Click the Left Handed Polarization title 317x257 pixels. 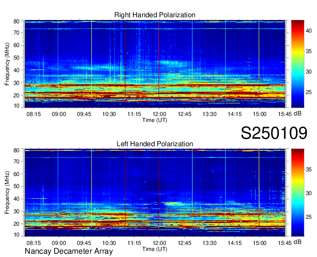[155, 144]
